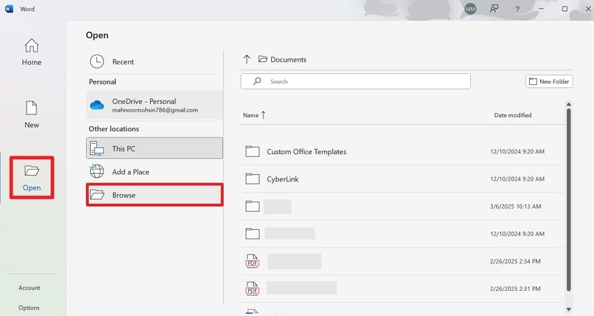Open Word Options
594x316 pixels.
coord(29,308)
